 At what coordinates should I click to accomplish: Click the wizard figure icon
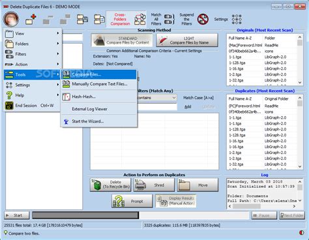coord(66,121)
